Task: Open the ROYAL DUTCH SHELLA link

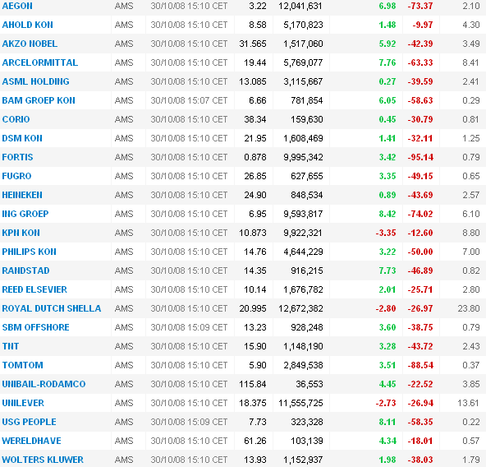Action: (x=52, y=308)
